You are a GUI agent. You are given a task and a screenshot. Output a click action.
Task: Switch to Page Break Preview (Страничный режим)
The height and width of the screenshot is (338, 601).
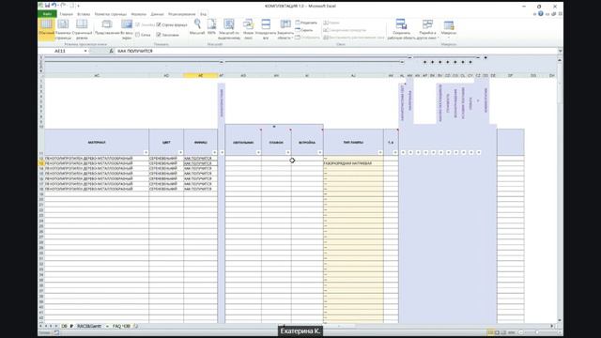click(x=82, y=29)
